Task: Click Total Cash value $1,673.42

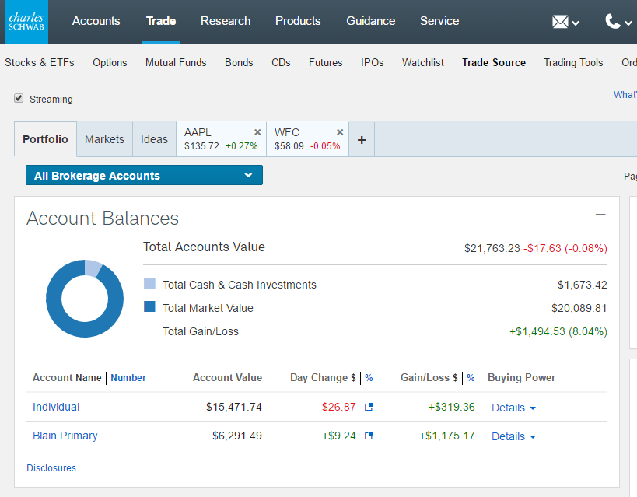Action: [582, 285]
